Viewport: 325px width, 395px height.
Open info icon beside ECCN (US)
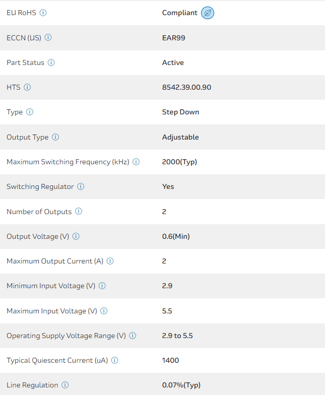(48, 37)
